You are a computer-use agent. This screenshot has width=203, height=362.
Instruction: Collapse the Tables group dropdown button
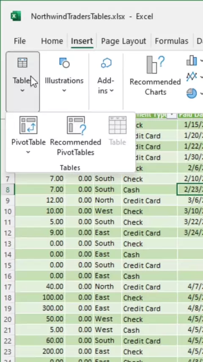(x=23, y=82)
